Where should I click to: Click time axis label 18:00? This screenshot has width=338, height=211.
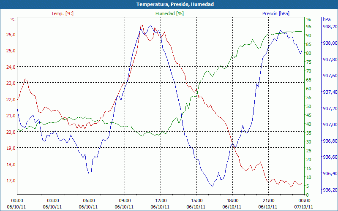click(233, 200)
